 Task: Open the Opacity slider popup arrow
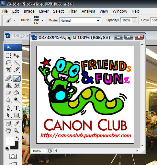coord(134,20)
